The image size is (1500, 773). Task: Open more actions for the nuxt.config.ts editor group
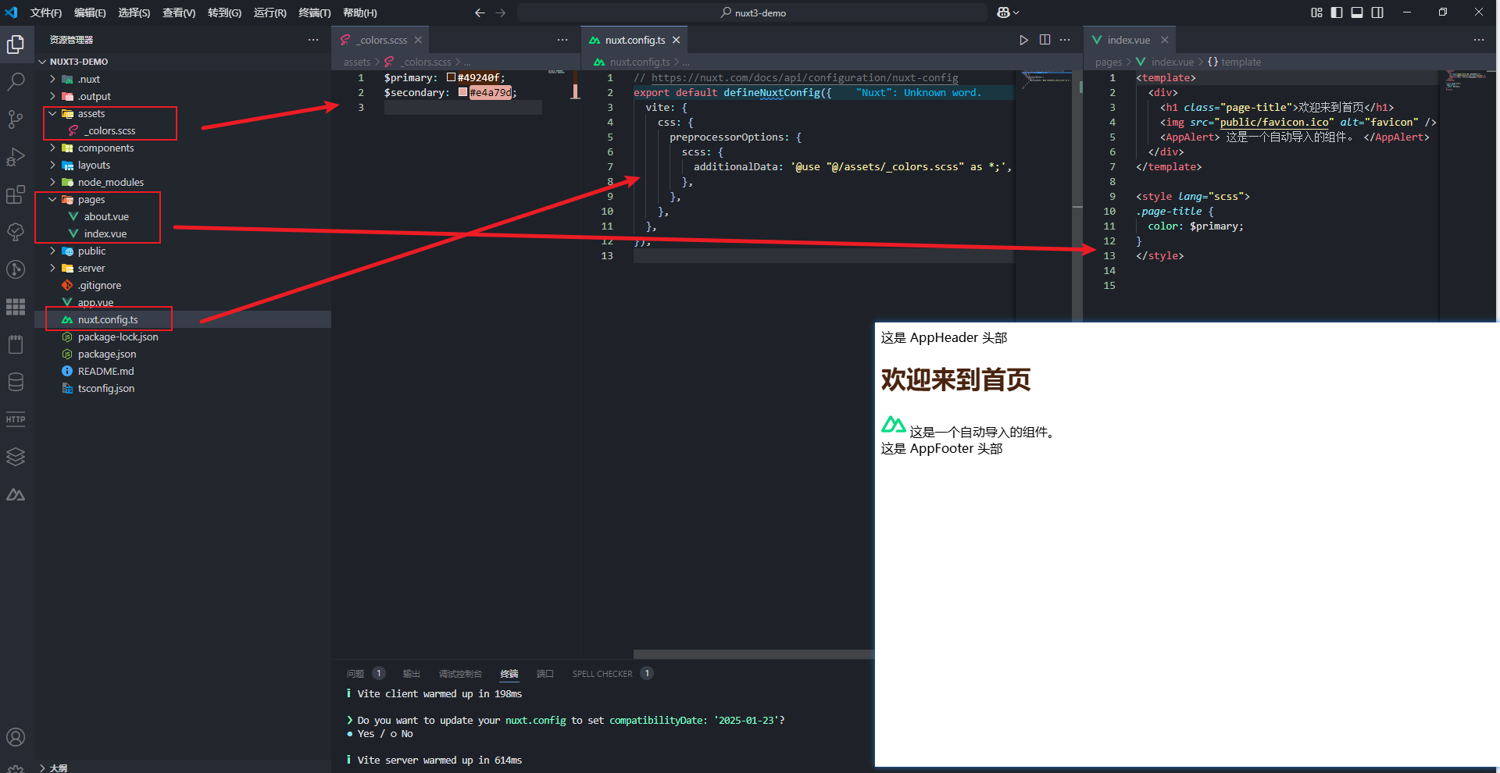[x=1065, y=40]
